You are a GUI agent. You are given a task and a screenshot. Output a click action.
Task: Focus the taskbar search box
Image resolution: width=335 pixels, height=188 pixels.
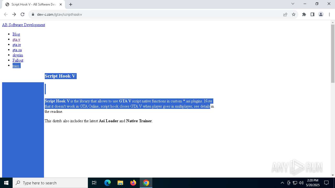pos(50,183)
